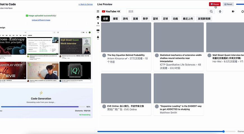Click the red Pause button
Screen dimensions: 244x134
pyautogui.click(x=215, y=4)
